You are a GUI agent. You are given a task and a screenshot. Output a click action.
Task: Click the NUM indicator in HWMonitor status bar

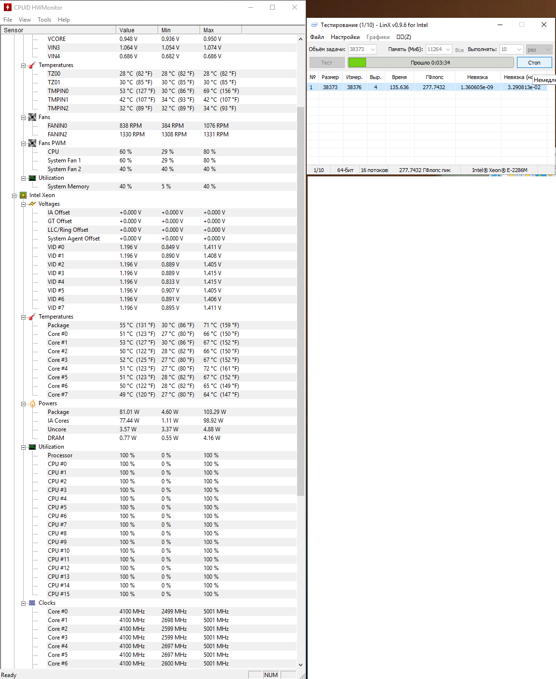271,675
